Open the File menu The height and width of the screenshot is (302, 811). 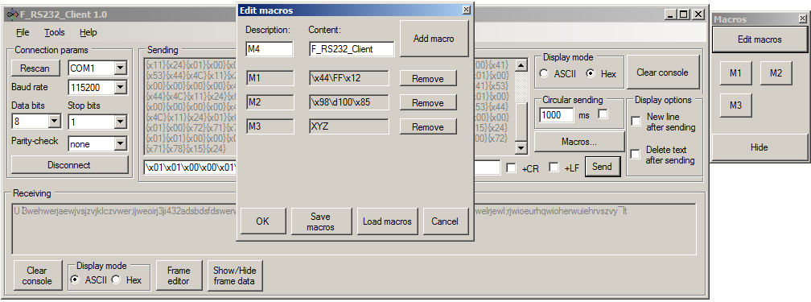click(x=23, y=32)
